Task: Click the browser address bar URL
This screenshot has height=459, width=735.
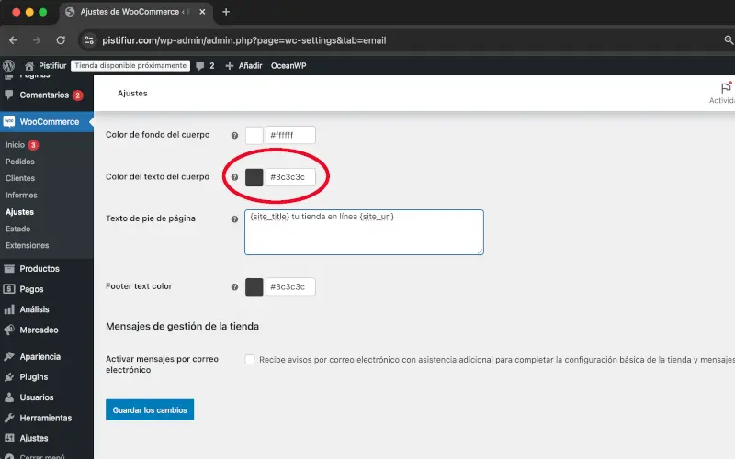Action: [244, 40]
